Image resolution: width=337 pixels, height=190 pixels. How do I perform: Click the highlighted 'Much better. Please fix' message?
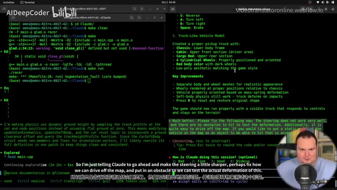[247, 127]
